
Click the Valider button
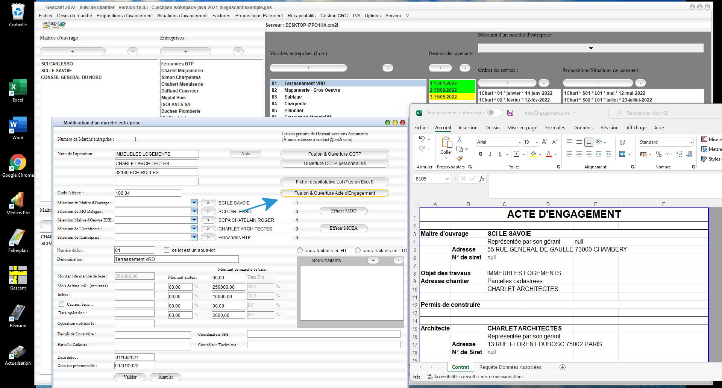[x=130, y=377]
